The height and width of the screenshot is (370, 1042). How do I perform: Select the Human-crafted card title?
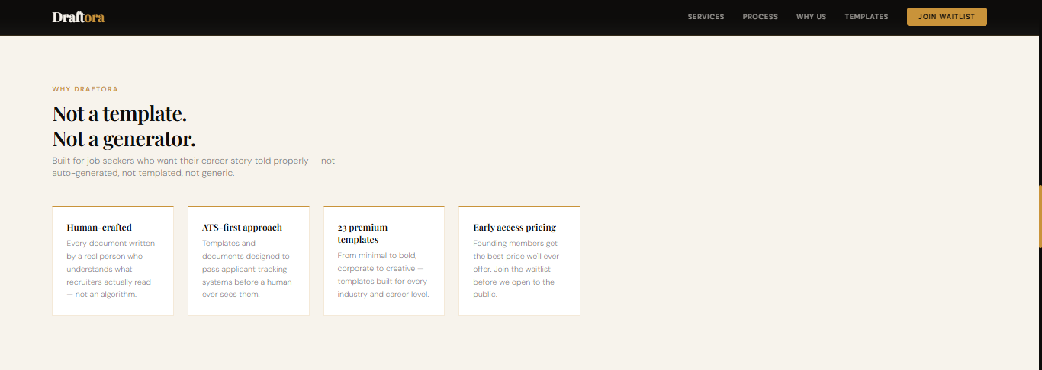pos(99,227)
